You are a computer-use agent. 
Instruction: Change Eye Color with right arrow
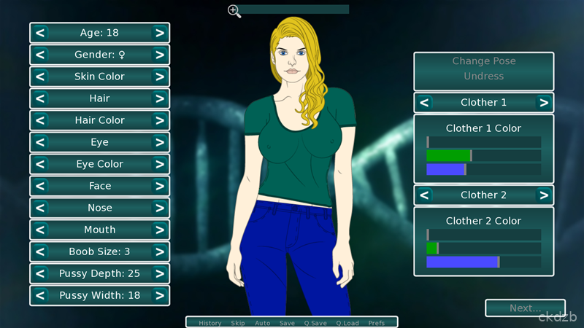tap(160, 164)
